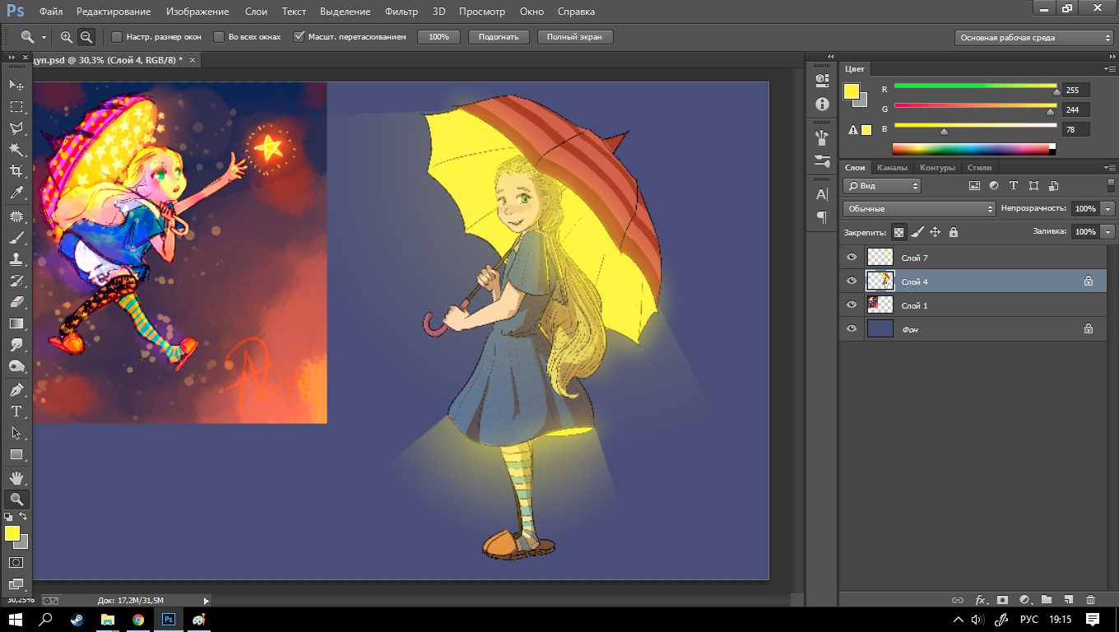The height and width of the screenshot is (632, 1119).
Task: Open the Zoom tool preset picker arrow
Action: point(44,38)
